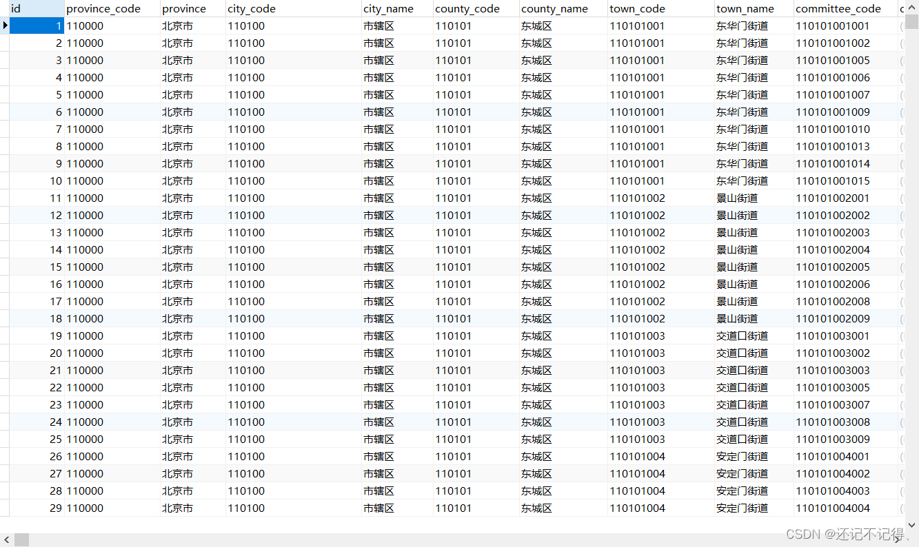Click committee_code cell 110101002009
The width and height of the screenshot is (919, 547).
pyautogui.click(x=846, y=318)
